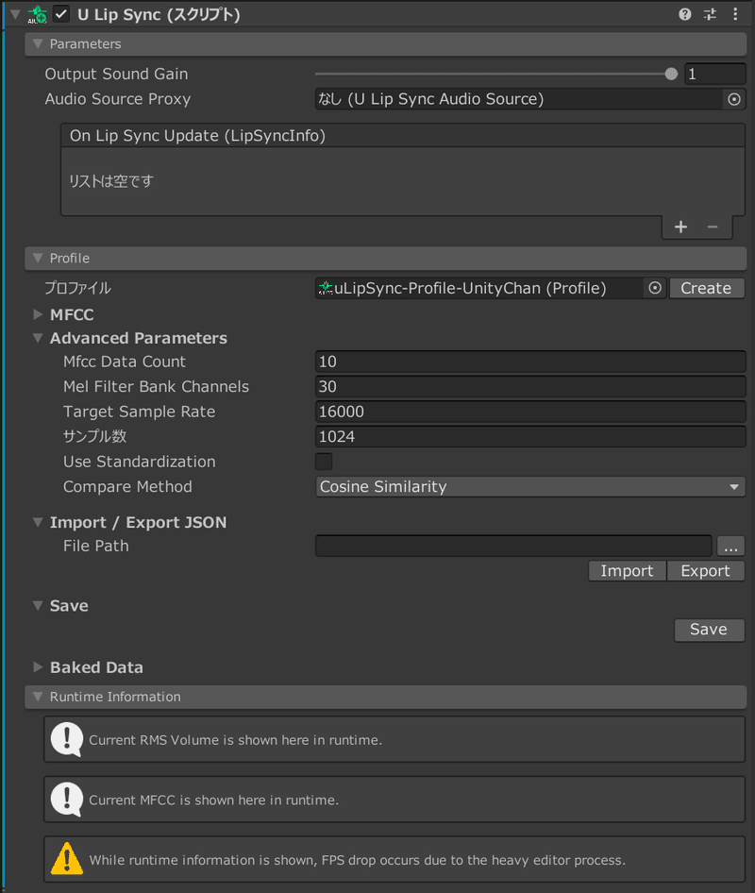Image resolution: width=755 pixels, height=893 pixels.
Task: Add a listener with the + icon
Action: pos(680,227)
